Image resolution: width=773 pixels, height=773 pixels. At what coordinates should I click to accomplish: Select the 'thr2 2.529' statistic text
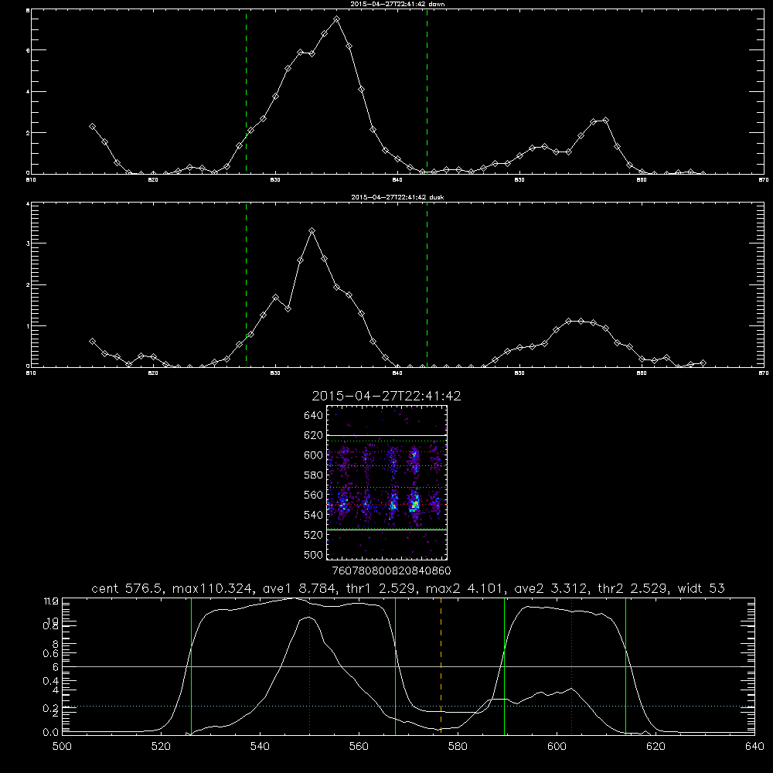coord(634,588)
